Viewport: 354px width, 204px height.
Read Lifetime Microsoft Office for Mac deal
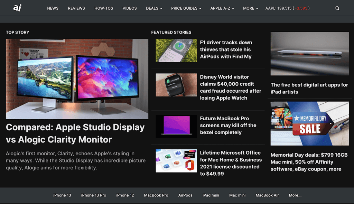pos(231,163)
